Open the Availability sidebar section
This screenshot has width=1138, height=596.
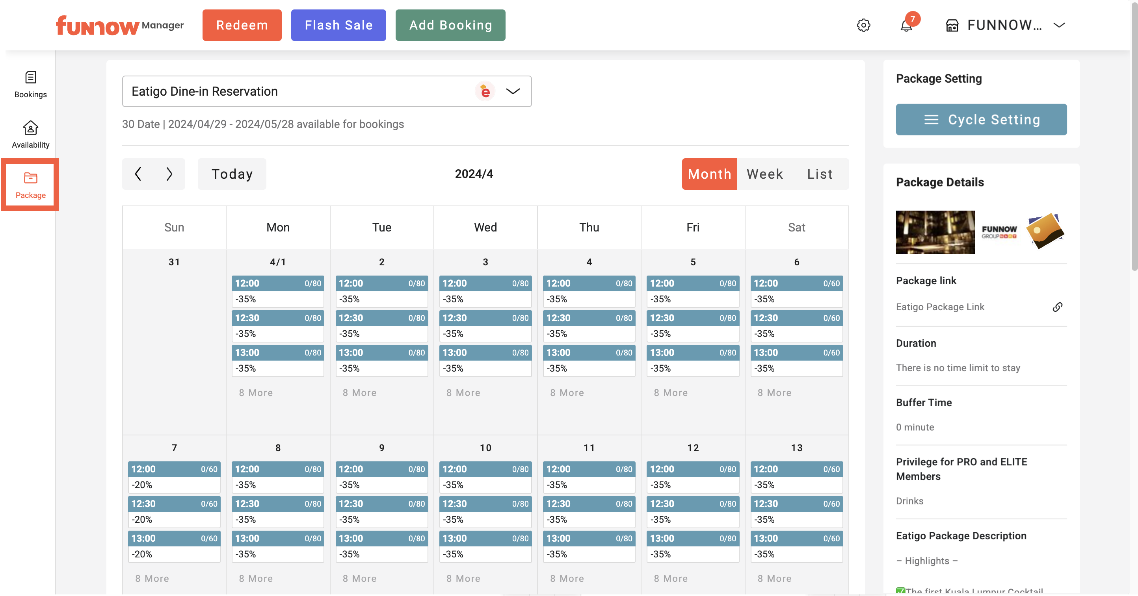click(30, 134)
